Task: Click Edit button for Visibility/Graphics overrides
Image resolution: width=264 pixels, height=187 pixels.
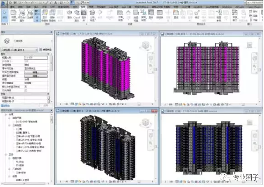Action: [x=36, y=72]
